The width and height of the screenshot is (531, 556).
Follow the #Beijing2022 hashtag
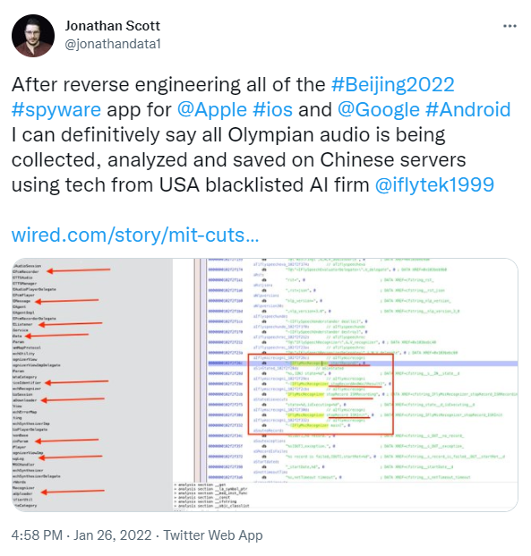393,85
